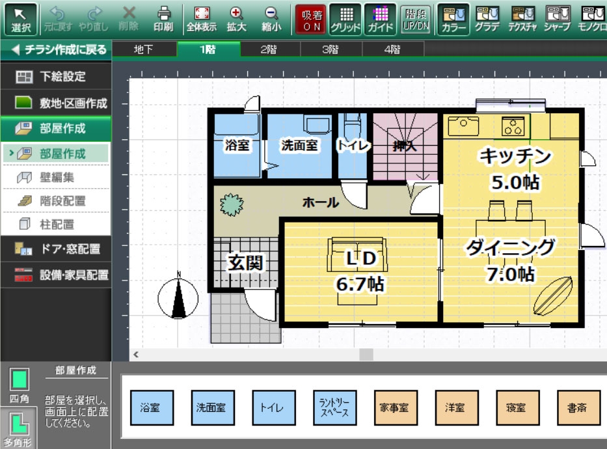Switch to グラデ gradient display mode
This screenshot has width=607, height=449.
pyautogui.click(x=487, y=19)
